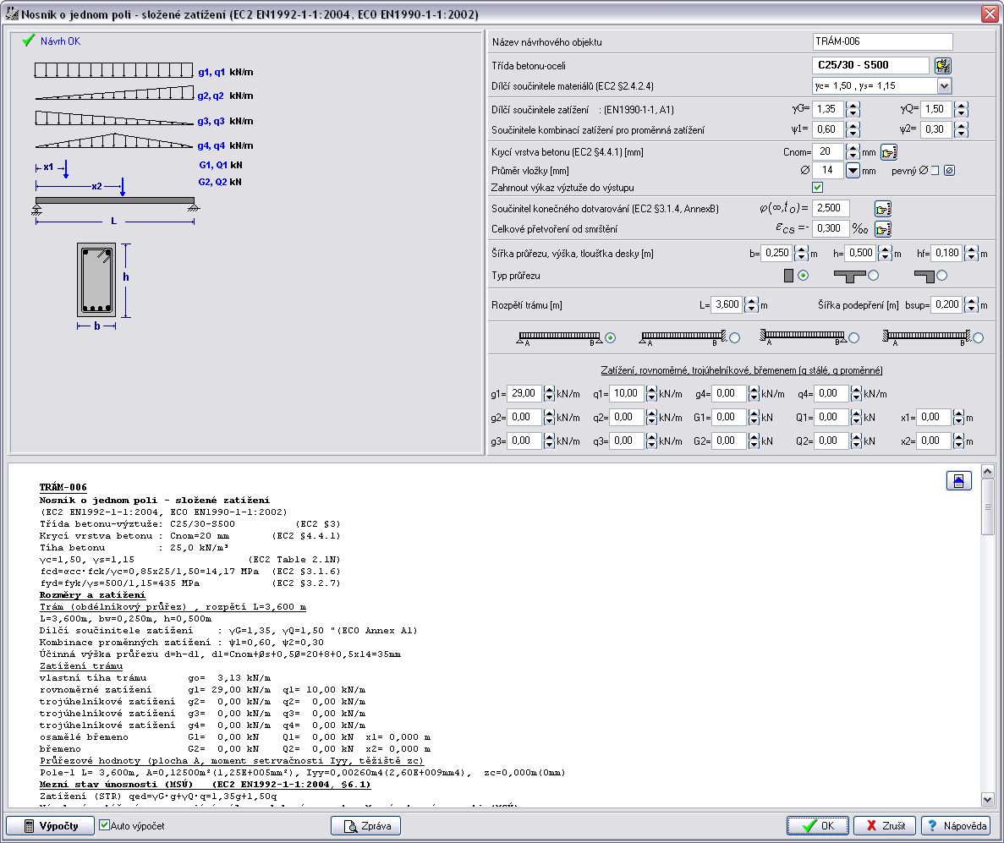Screen dimensions: 1004x843
Task: Adjust γG spinner value
Action: (x=853, y=109)
